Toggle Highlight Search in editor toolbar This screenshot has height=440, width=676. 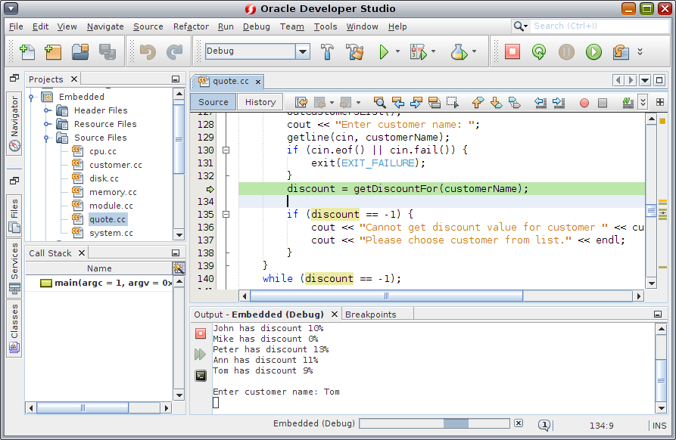coord(435,102)
